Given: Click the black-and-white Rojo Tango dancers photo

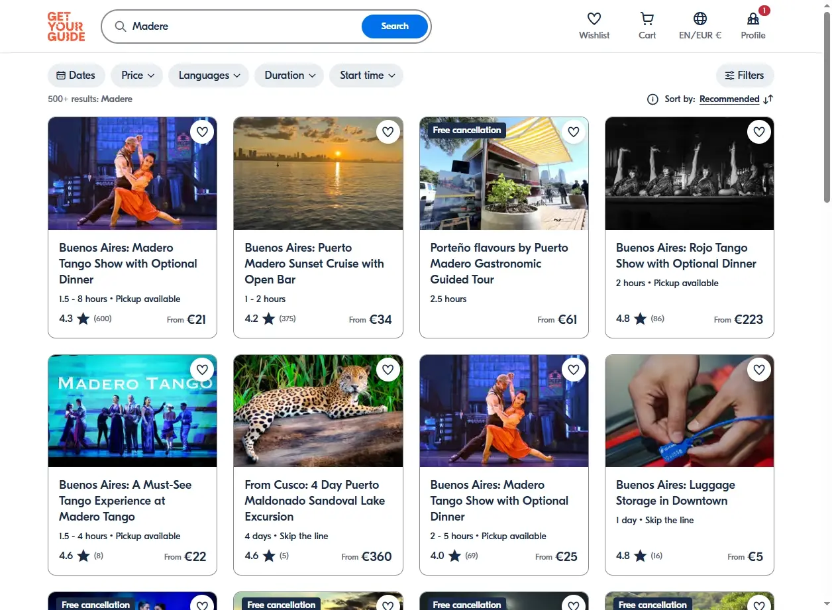Looking at the screenshot, I should coord(690,174).
